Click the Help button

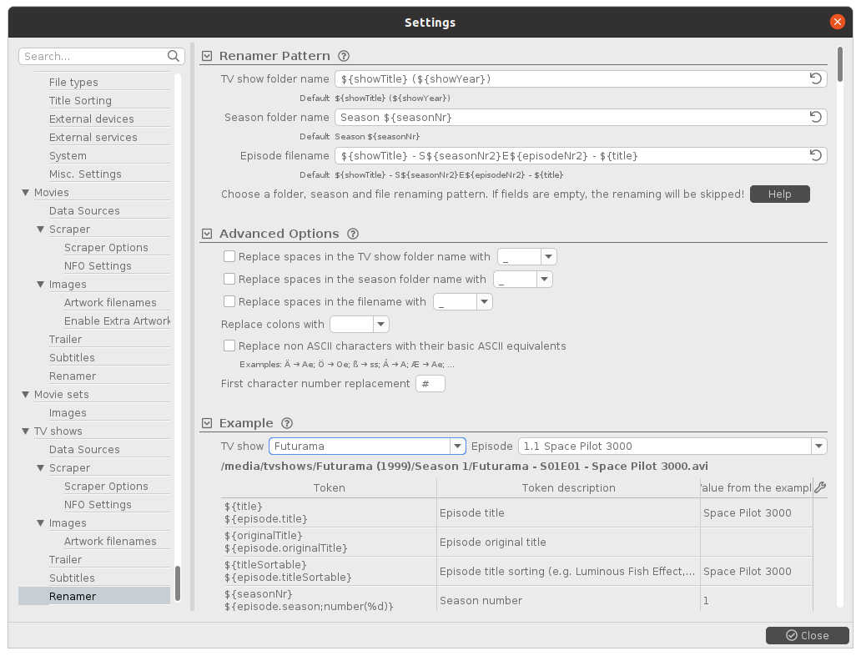[x=779, y=194]
